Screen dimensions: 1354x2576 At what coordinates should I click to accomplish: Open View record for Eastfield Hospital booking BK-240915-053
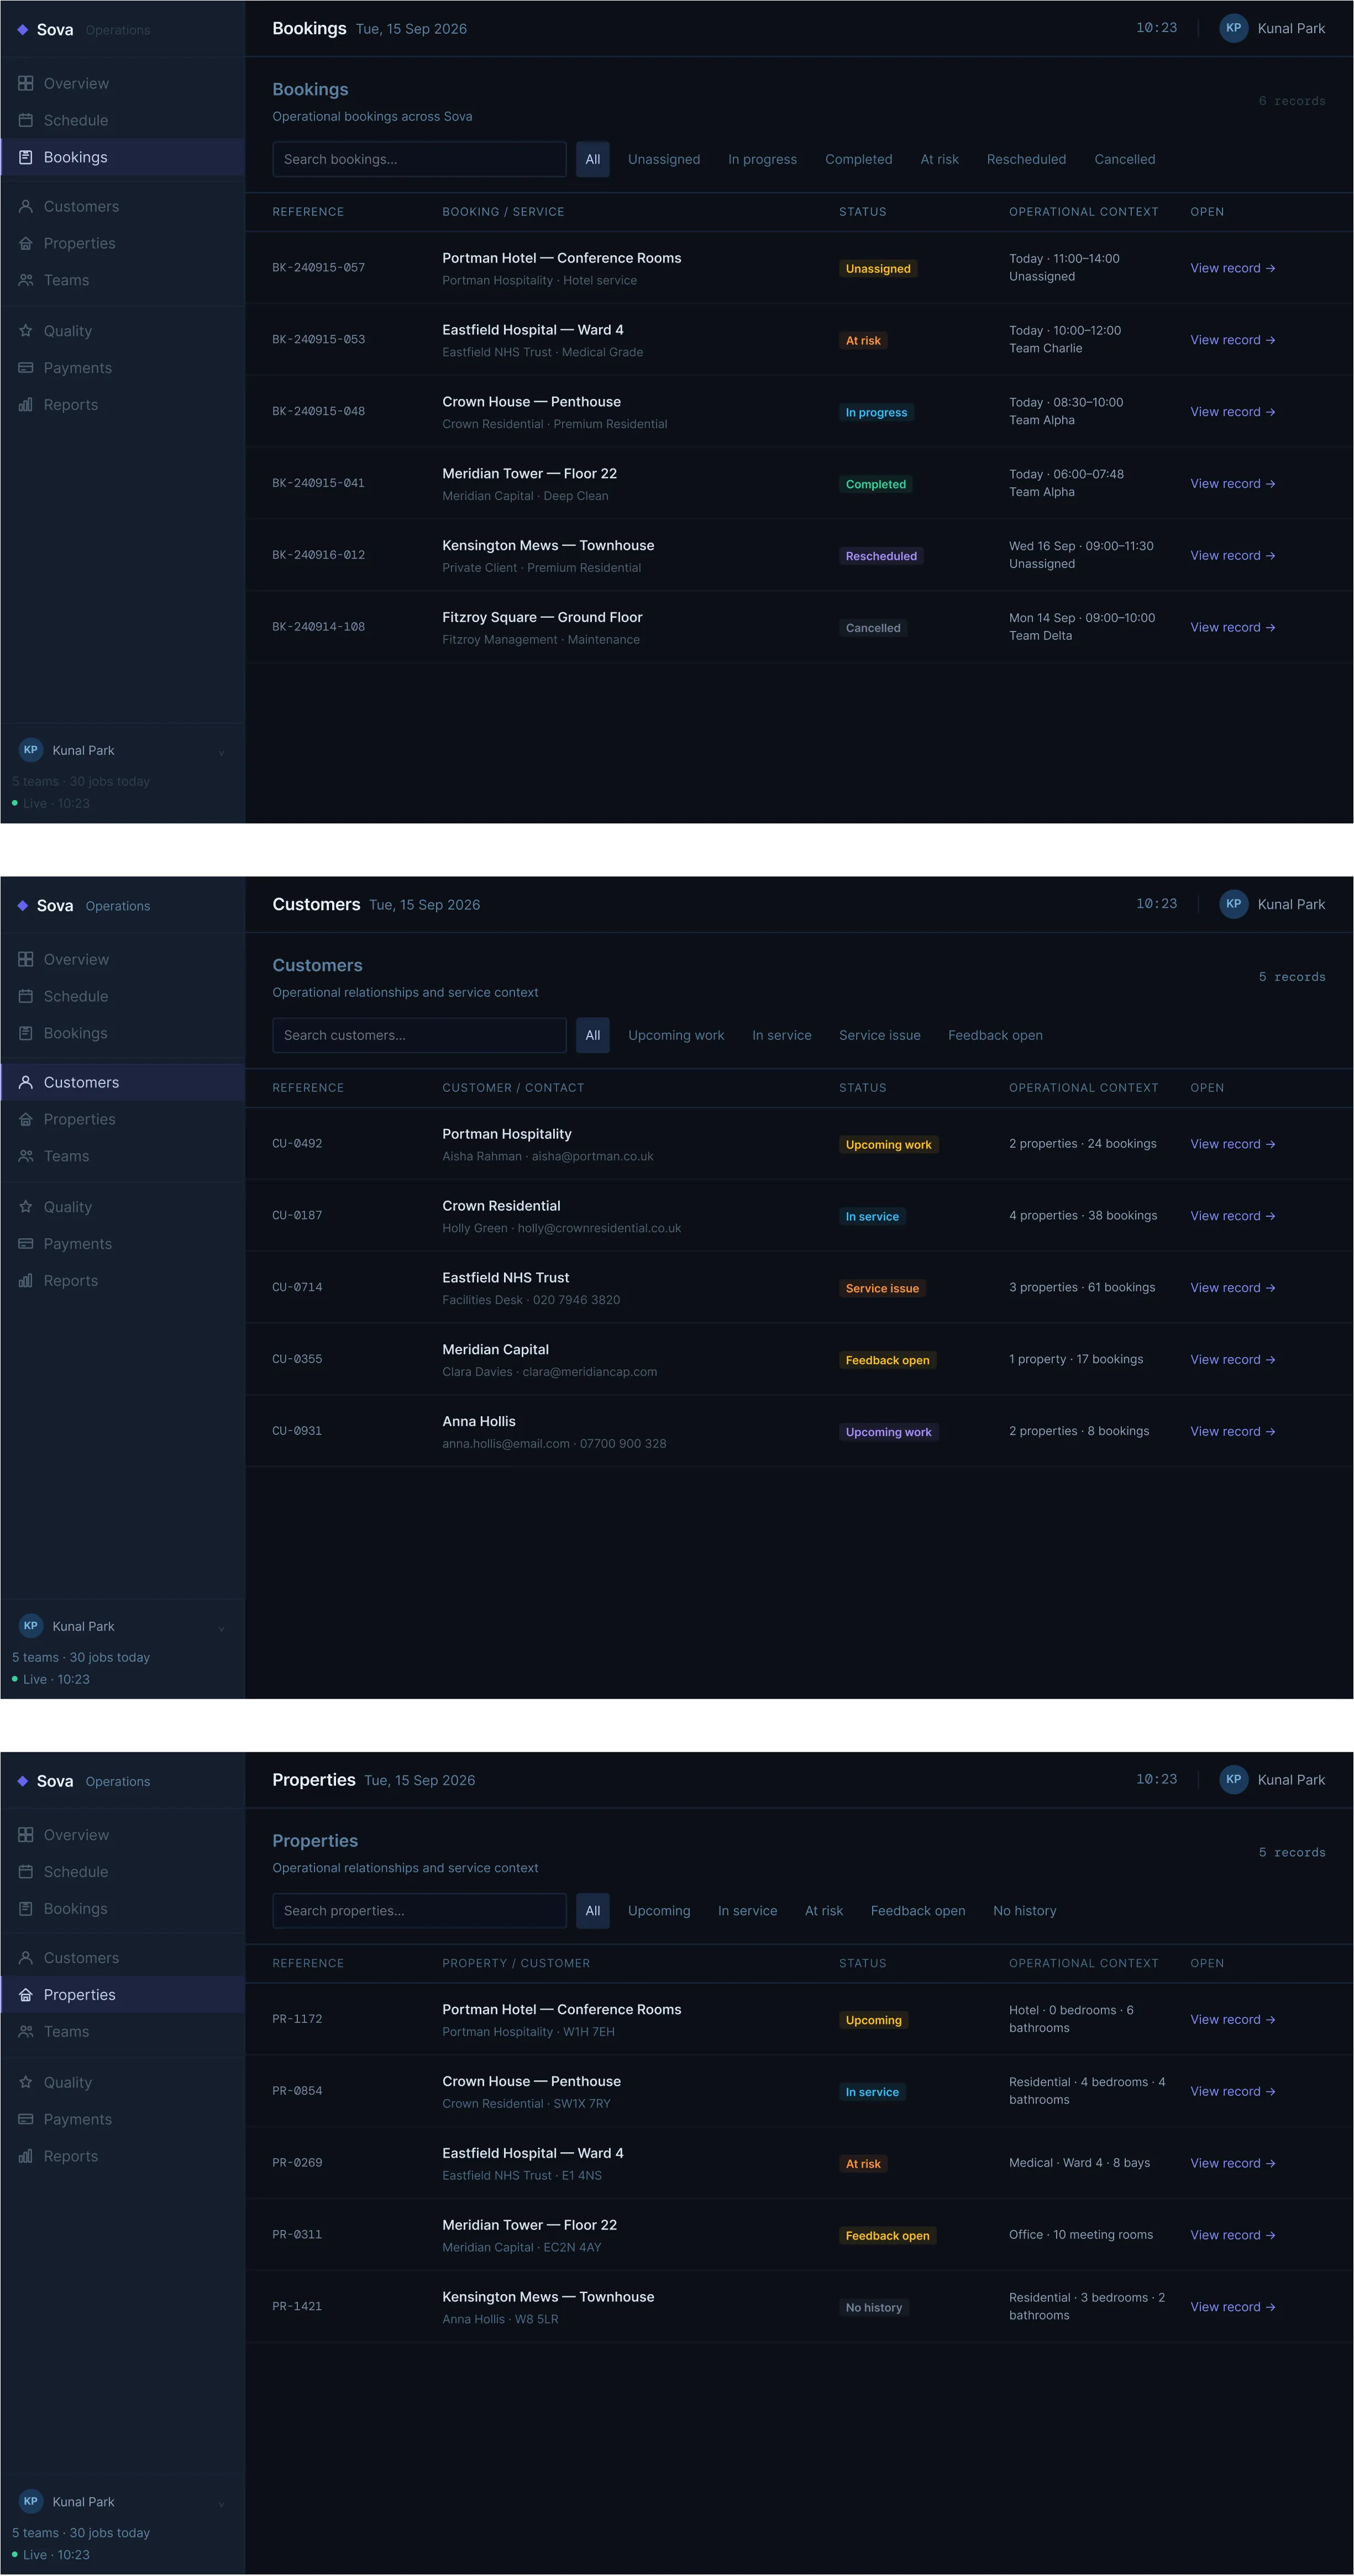click(x=1232, y=341)
